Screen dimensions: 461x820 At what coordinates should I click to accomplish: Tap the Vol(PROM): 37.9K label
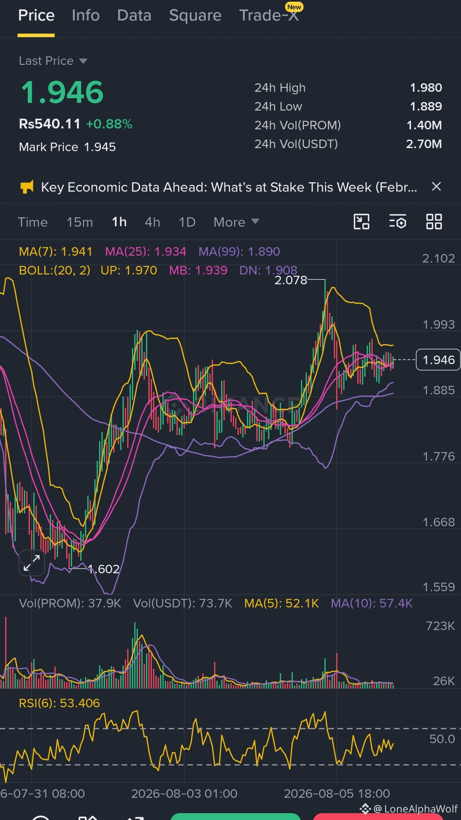(70, 603)
